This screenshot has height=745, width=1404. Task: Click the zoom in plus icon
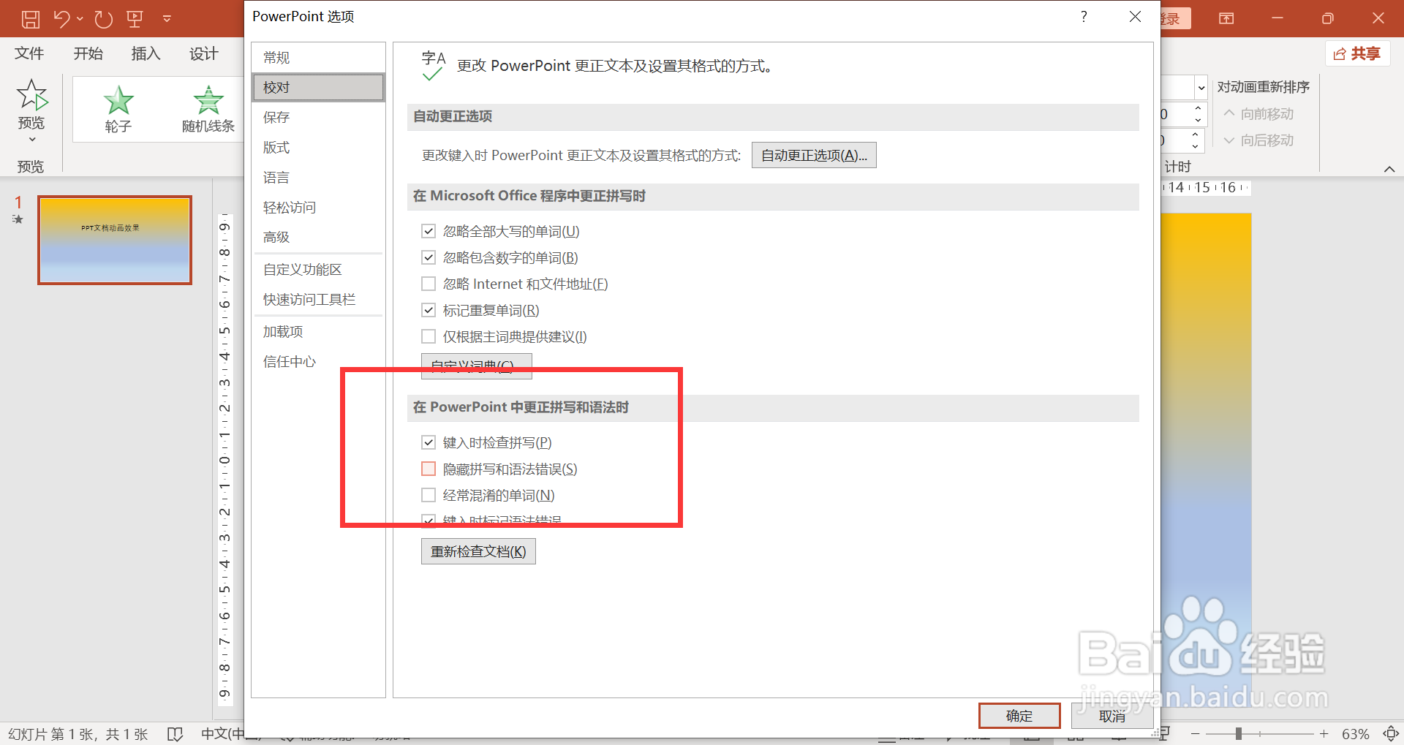pyautogui.click(x=1324, y=733)
